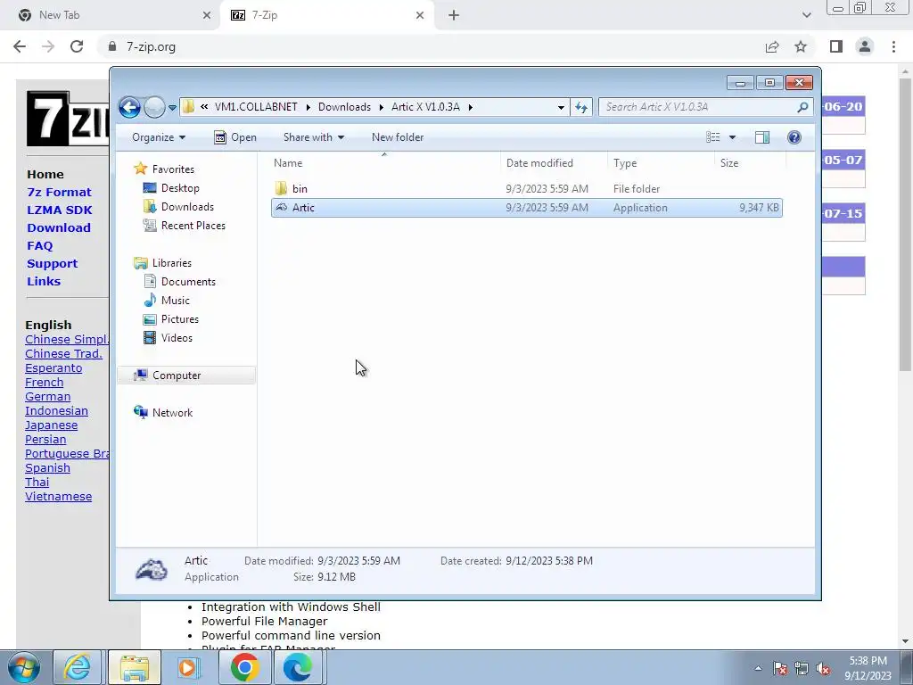Image resolution: width=913 pixels, height=685 pixels.
Task: Switch page language to Vietnamese
Action: click(58, 497)
